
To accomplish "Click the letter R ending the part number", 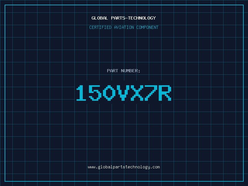I will click(x=165, y=93).
